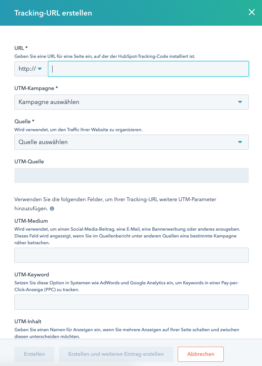Screen dimensions: 262x366
Task: Select the Tracking-URL erstellen dialog title
Action: click(x=53, y=12)
